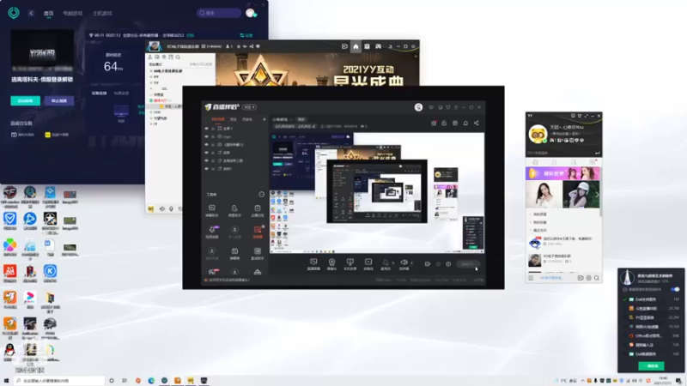Check Office即点即用 row checkbox
Image resolution: width=687 pixels, height=386 pixels.
pyautogui.click(x=625, y=335)
